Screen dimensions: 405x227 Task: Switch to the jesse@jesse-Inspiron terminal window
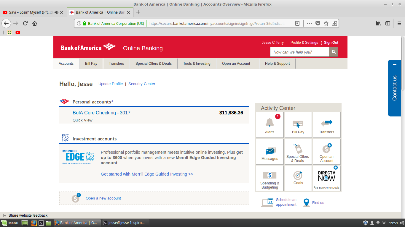[125, 223]
